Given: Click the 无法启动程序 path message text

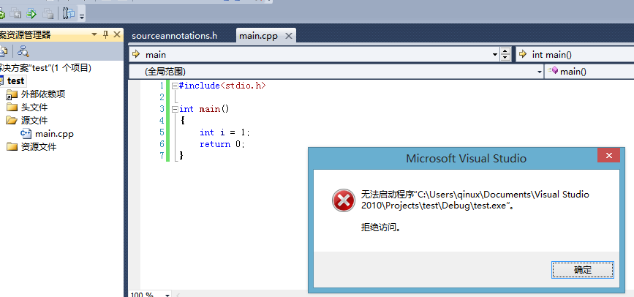Looking at the screenshot, I should pos(475,200).
